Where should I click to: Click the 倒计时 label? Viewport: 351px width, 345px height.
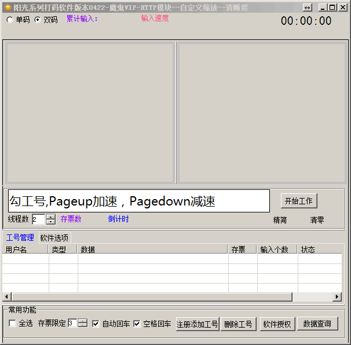coord(118,219)
